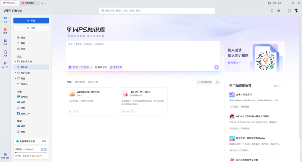The image size is (302, 162).
Task: Click the blue 新建 button
Action: 31,20
